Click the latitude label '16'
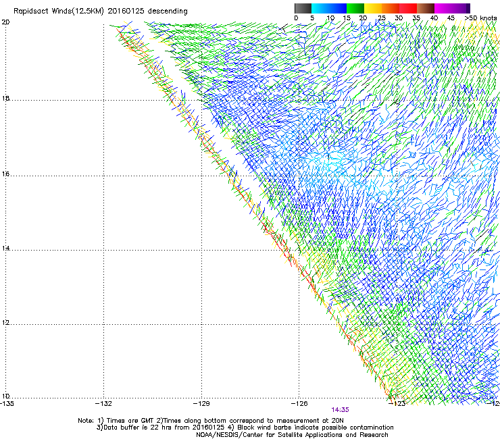 coord(5,174)
